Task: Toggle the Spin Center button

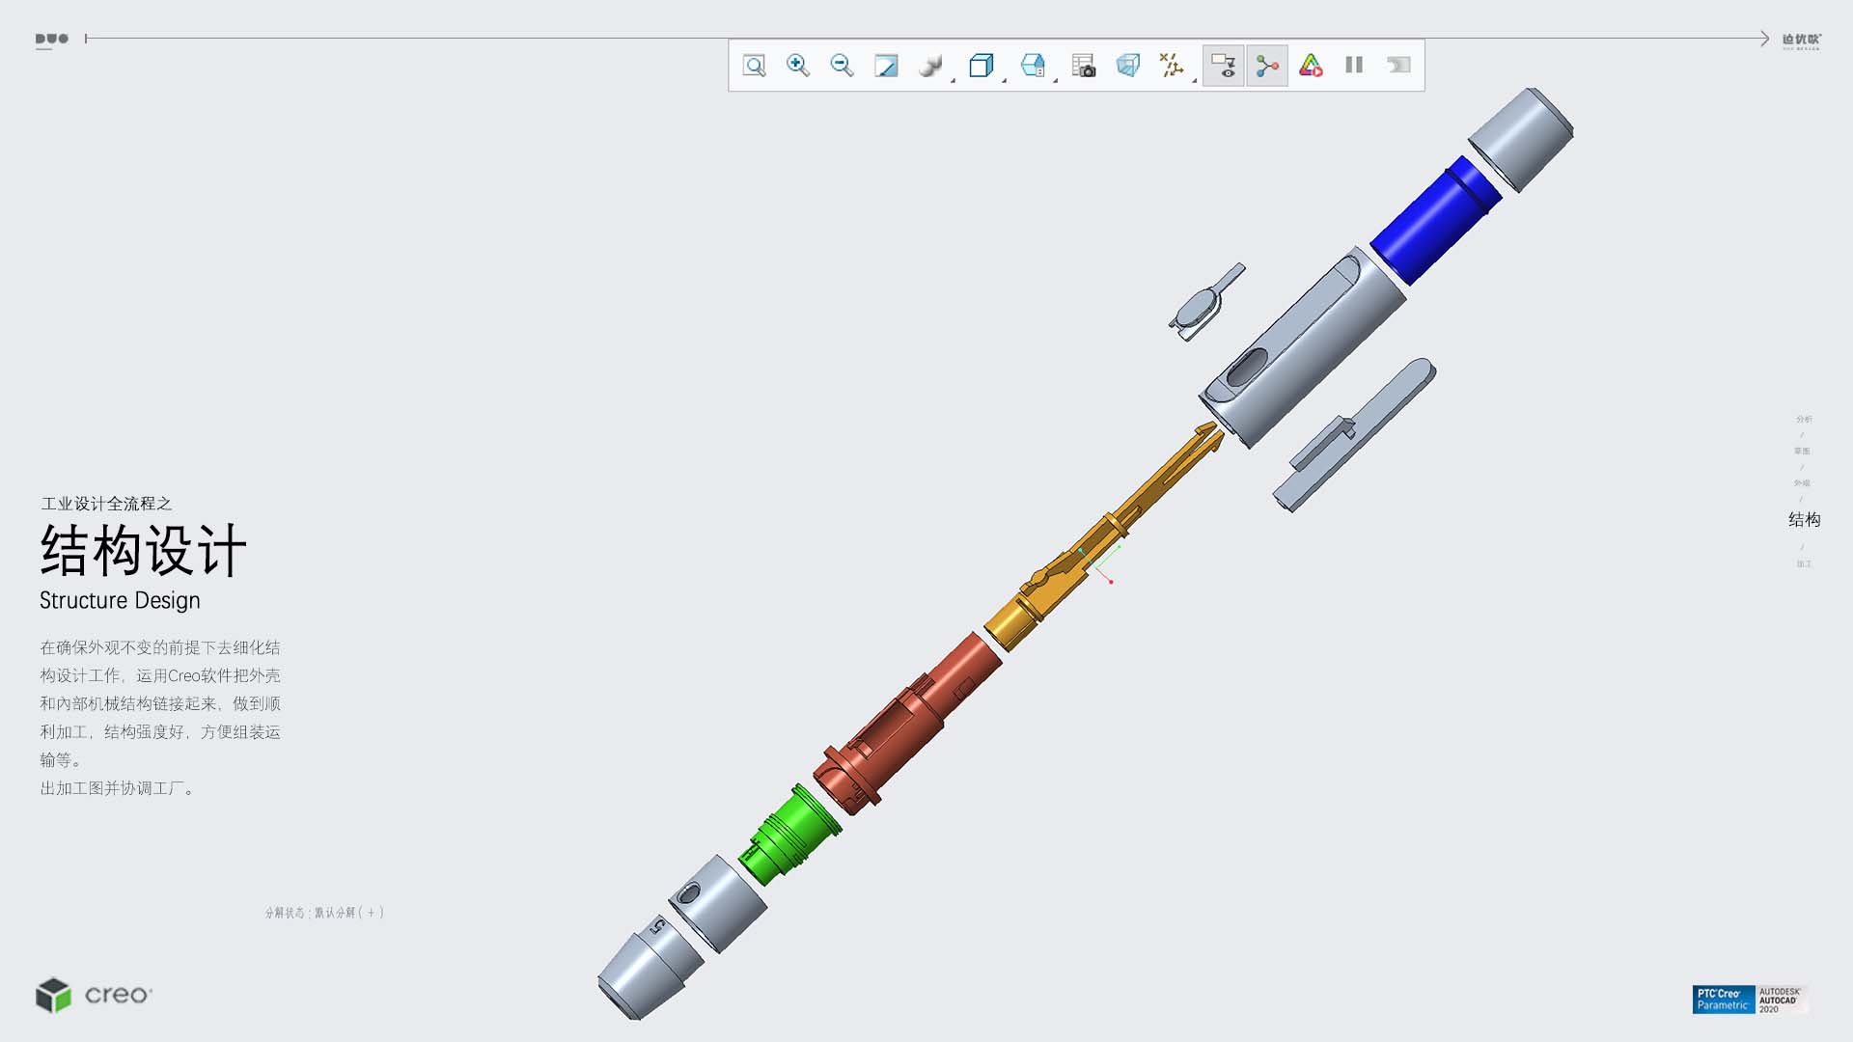Action: [x=1267, y=66]
